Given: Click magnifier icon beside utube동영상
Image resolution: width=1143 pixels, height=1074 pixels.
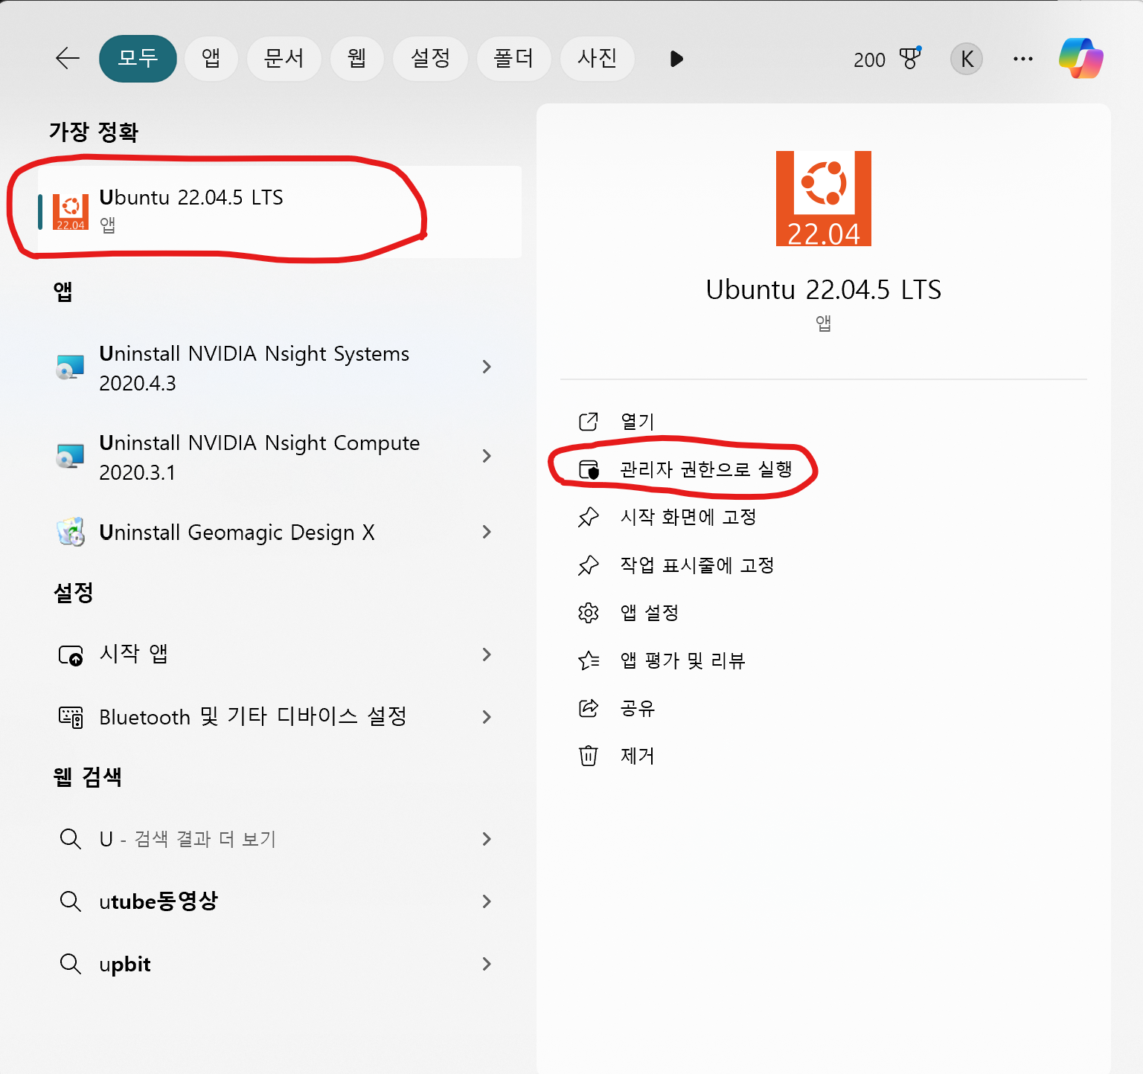Looking at the screenshot, I should [70, 901].
